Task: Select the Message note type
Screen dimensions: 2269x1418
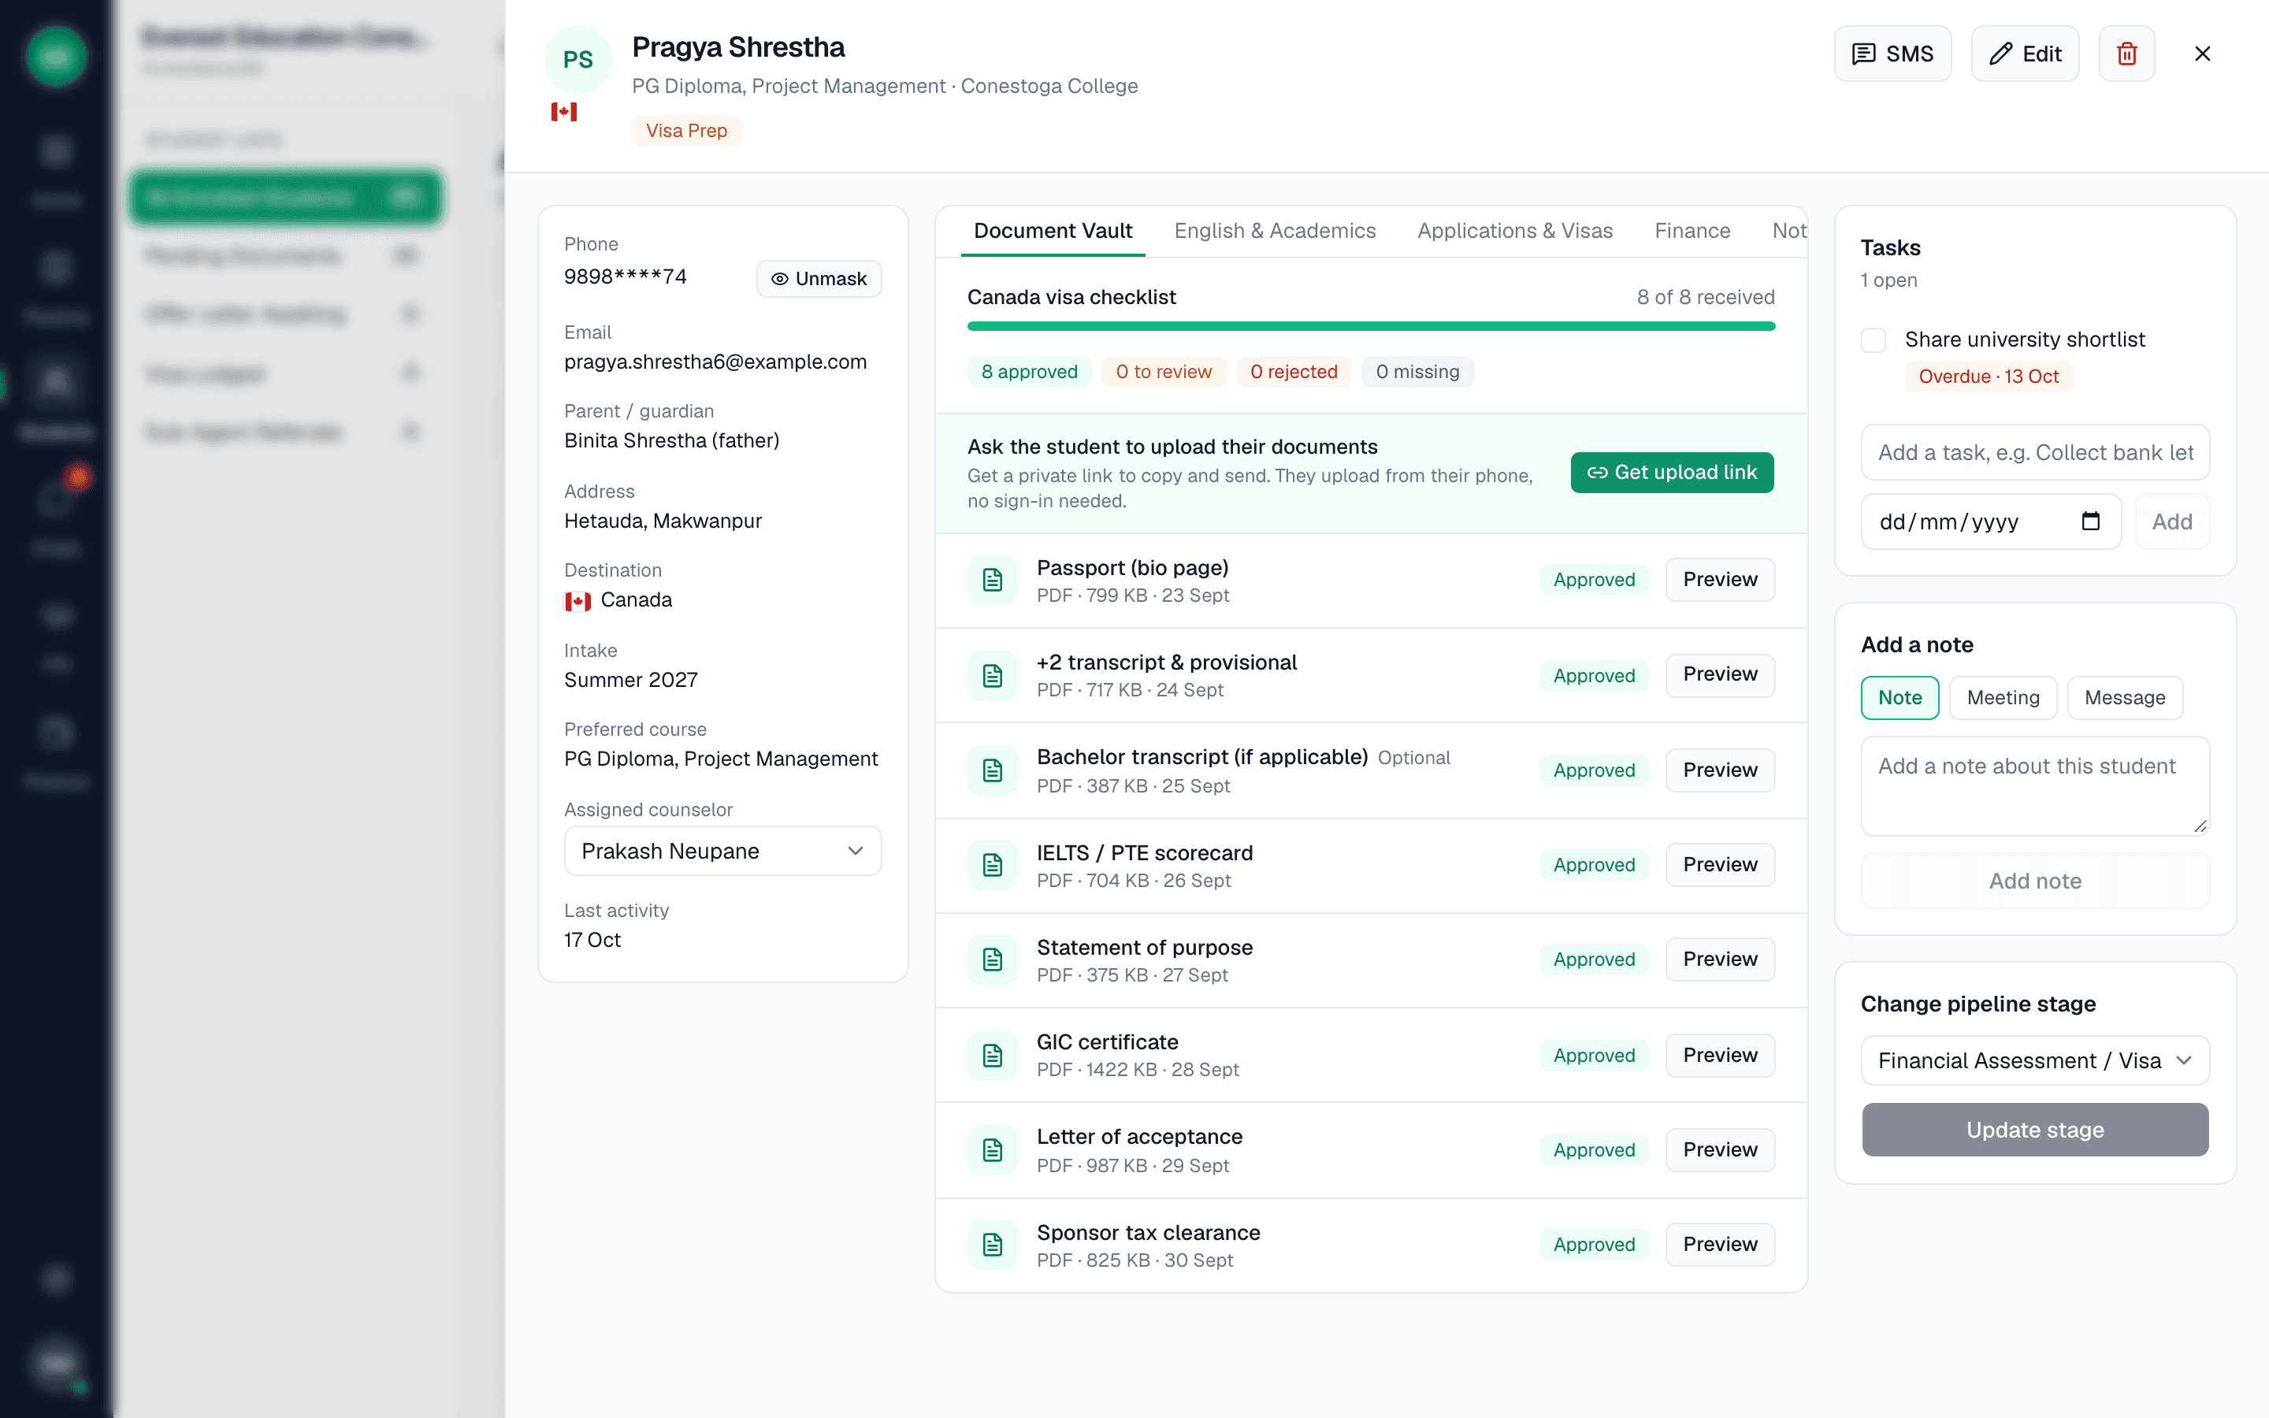Action: coord(2125,698)
